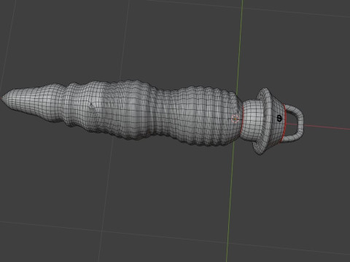Viewport: 350px width, 262px height.
Task: Click the 3D cursor with orange origin dot
Action: (235, 119)
